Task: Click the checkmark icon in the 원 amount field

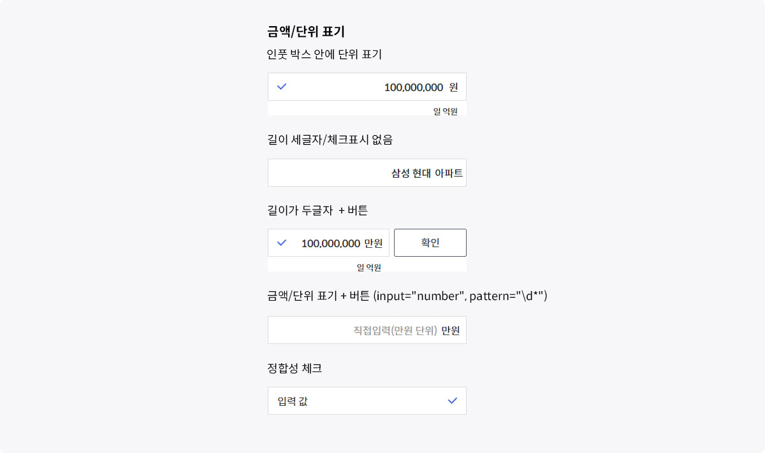Action: click(282, 87)
